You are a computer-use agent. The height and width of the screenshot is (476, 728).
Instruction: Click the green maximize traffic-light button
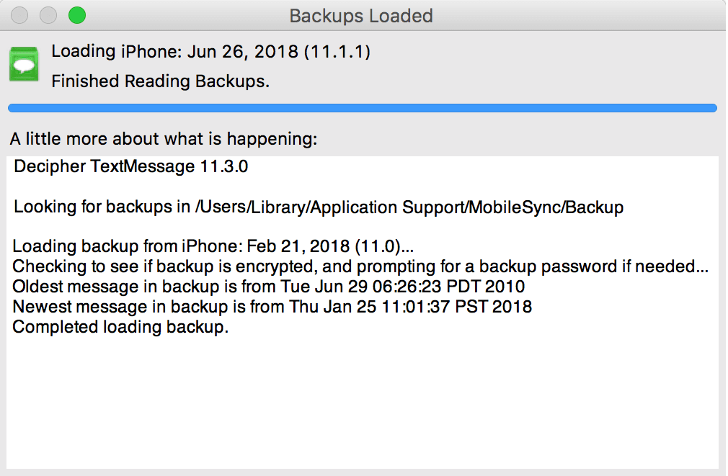pyautogui.click(x=76, y=14)
